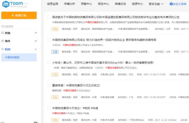Viewport: 189px width, 123px height.
Task: Select 中国物流集团 scheme in sidebar
Action: tap(19, 57)
